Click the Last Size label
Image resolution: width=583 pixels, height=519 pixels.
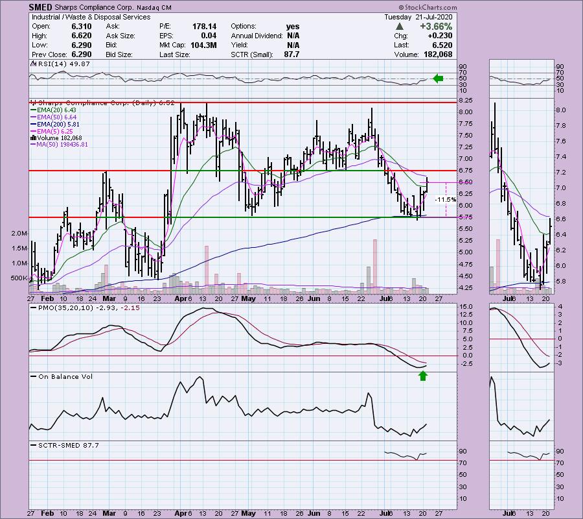click(x=174, y=54)
